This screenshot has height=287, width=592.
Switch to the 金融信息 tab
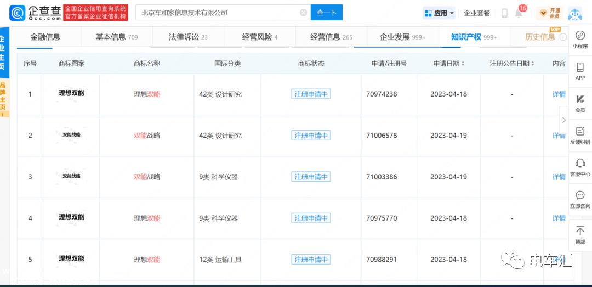coord(45,37)
